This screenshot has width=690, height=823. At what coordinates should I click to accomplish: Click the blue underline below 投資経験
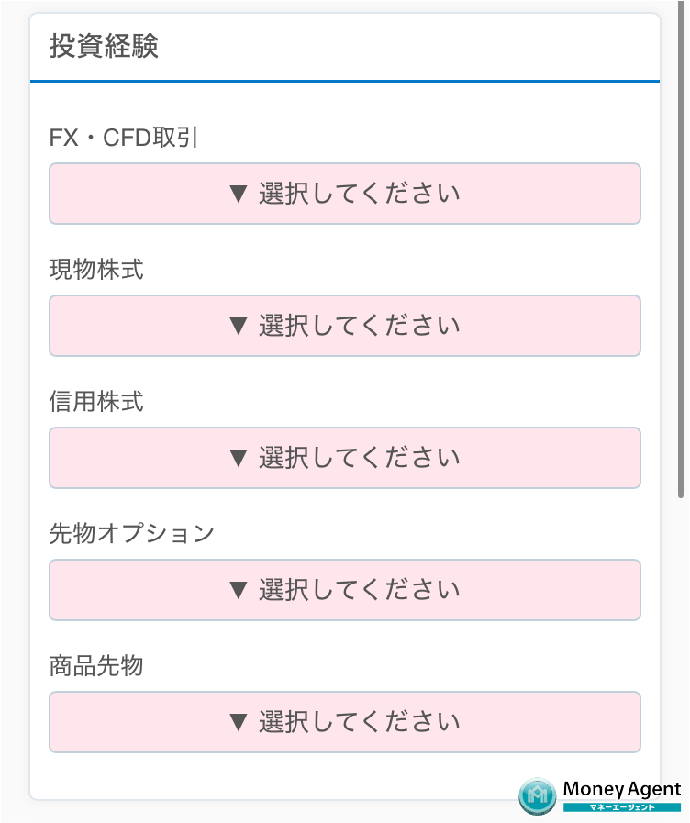point(344,81)
